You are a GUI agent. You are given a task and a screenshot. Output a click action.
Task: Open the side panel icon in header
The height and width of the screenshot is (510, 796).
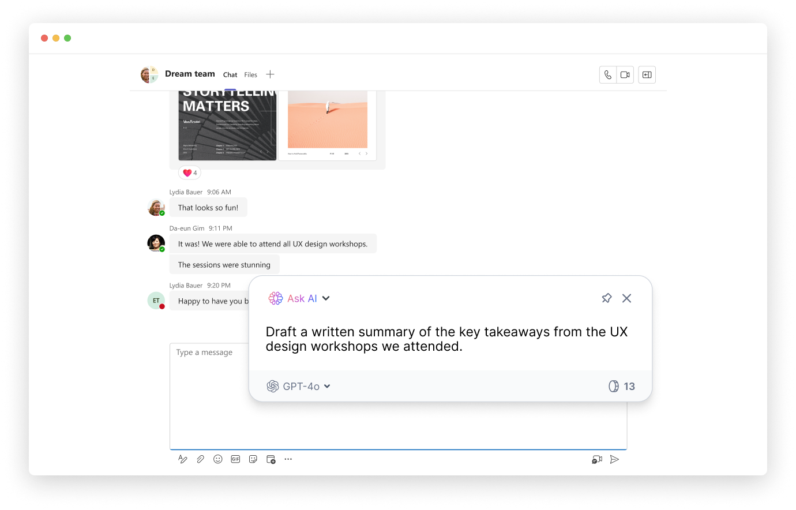(x=647, y=75)
